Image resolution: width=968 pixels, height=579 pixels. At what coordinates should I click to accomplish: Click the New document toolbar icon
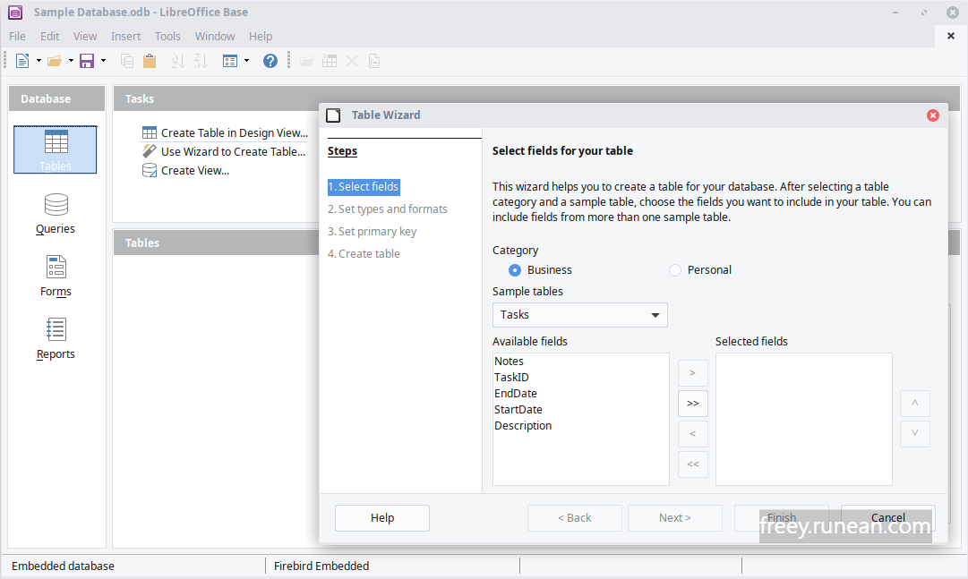click(23, 61)
